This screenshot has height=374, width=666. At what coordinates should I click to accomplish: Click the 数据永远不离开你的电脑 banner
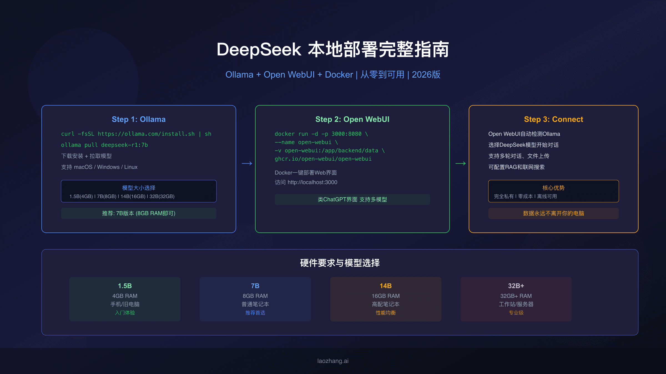click(x=553, y=213)
